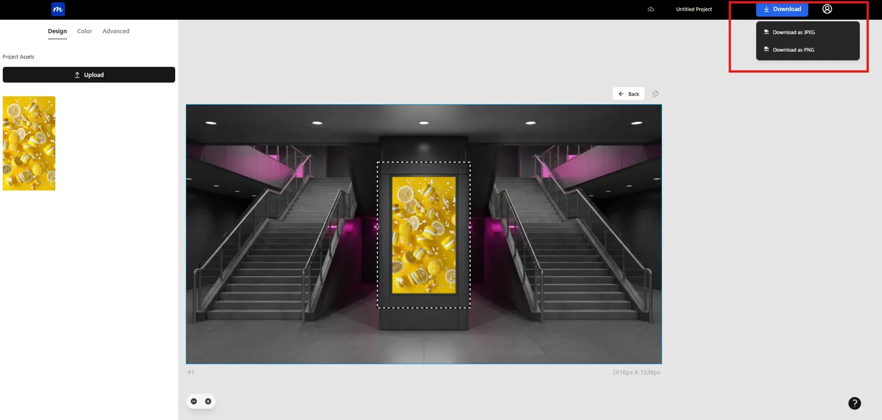The width and height of the screenshot is (882, 420).
Task: Click the Back button above the canvas
Action: coord(627,94)
